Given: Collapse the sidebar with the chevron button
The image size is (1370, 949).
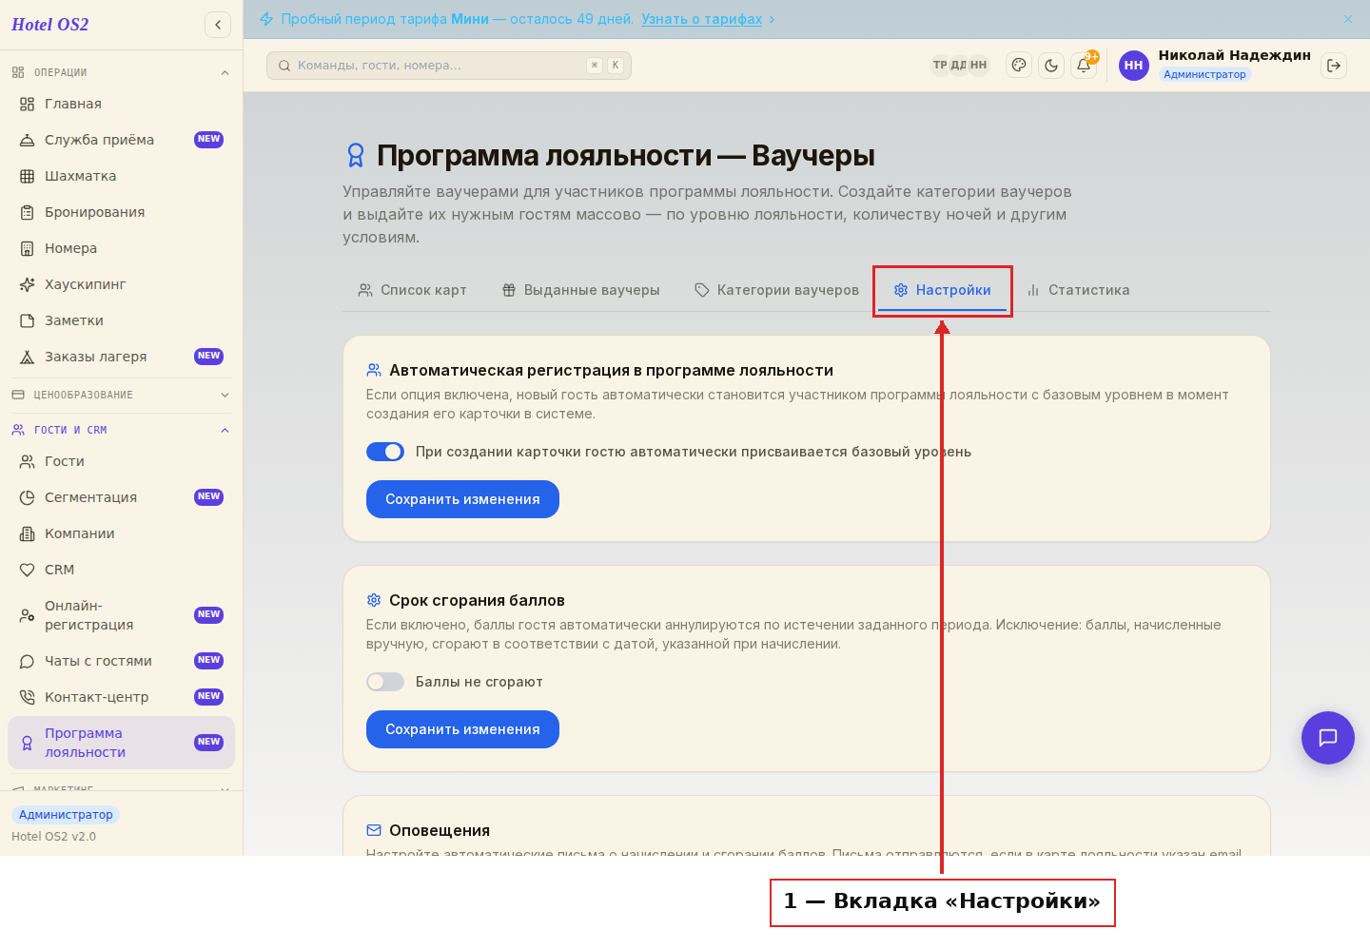Looking at the screenshot, I should [x=218, y=25].
